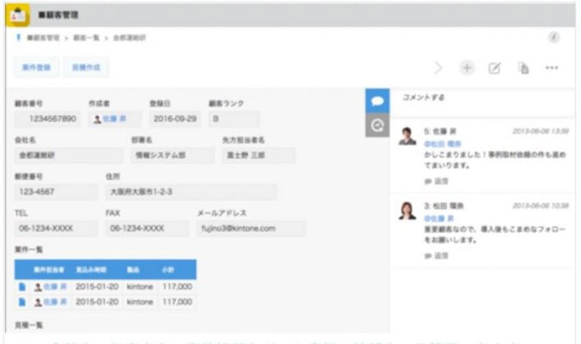Open first row's document icon in 案件一覧

point(20,287)
